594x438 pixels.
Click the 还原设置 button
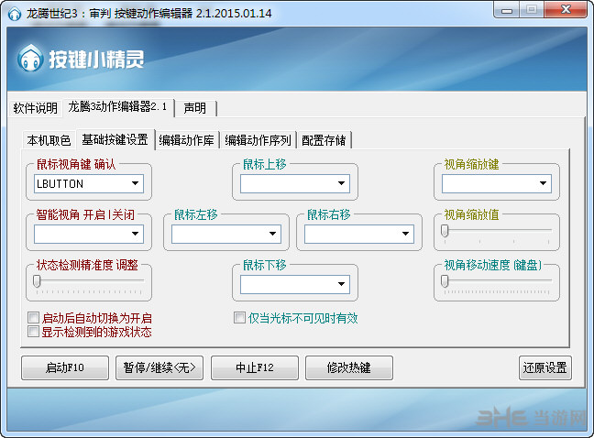(545, 367)
